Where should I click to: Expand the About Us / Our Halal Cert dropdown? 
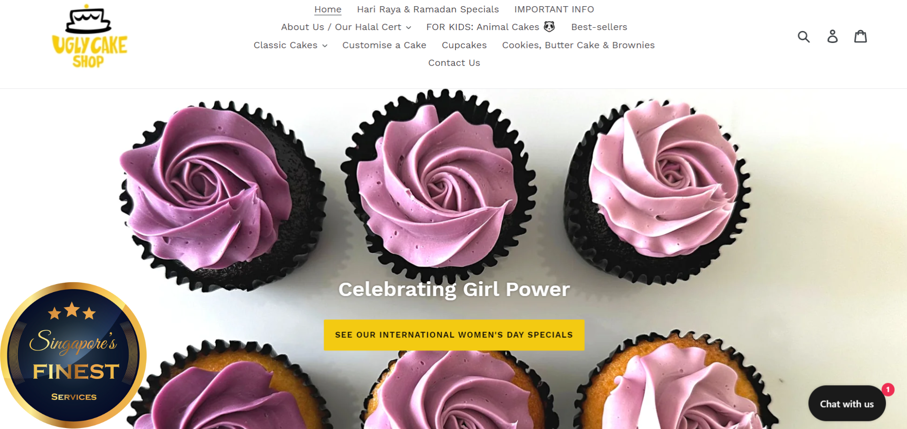coord(346,27)
